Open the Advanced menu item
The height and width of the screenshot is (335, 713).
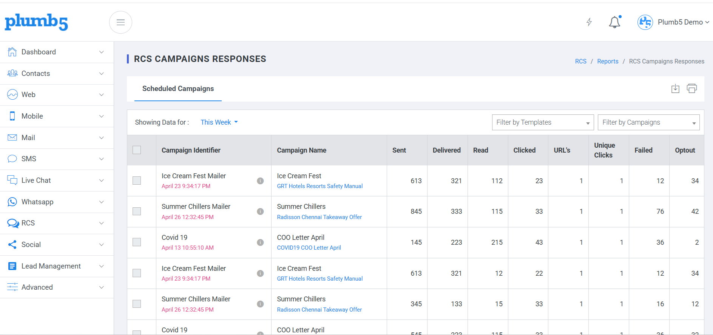pyautogui.click(x=57, y=287)
